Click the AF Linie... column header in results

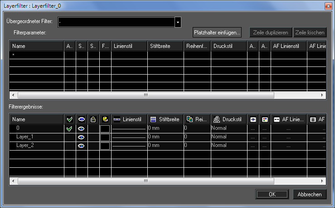(x=289, y=119)
